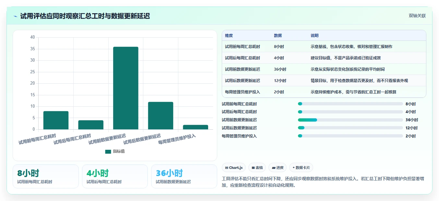Click the tallest bar, 试用前数据更新延迟
This screenshot has height=201, width=439.
126,88
